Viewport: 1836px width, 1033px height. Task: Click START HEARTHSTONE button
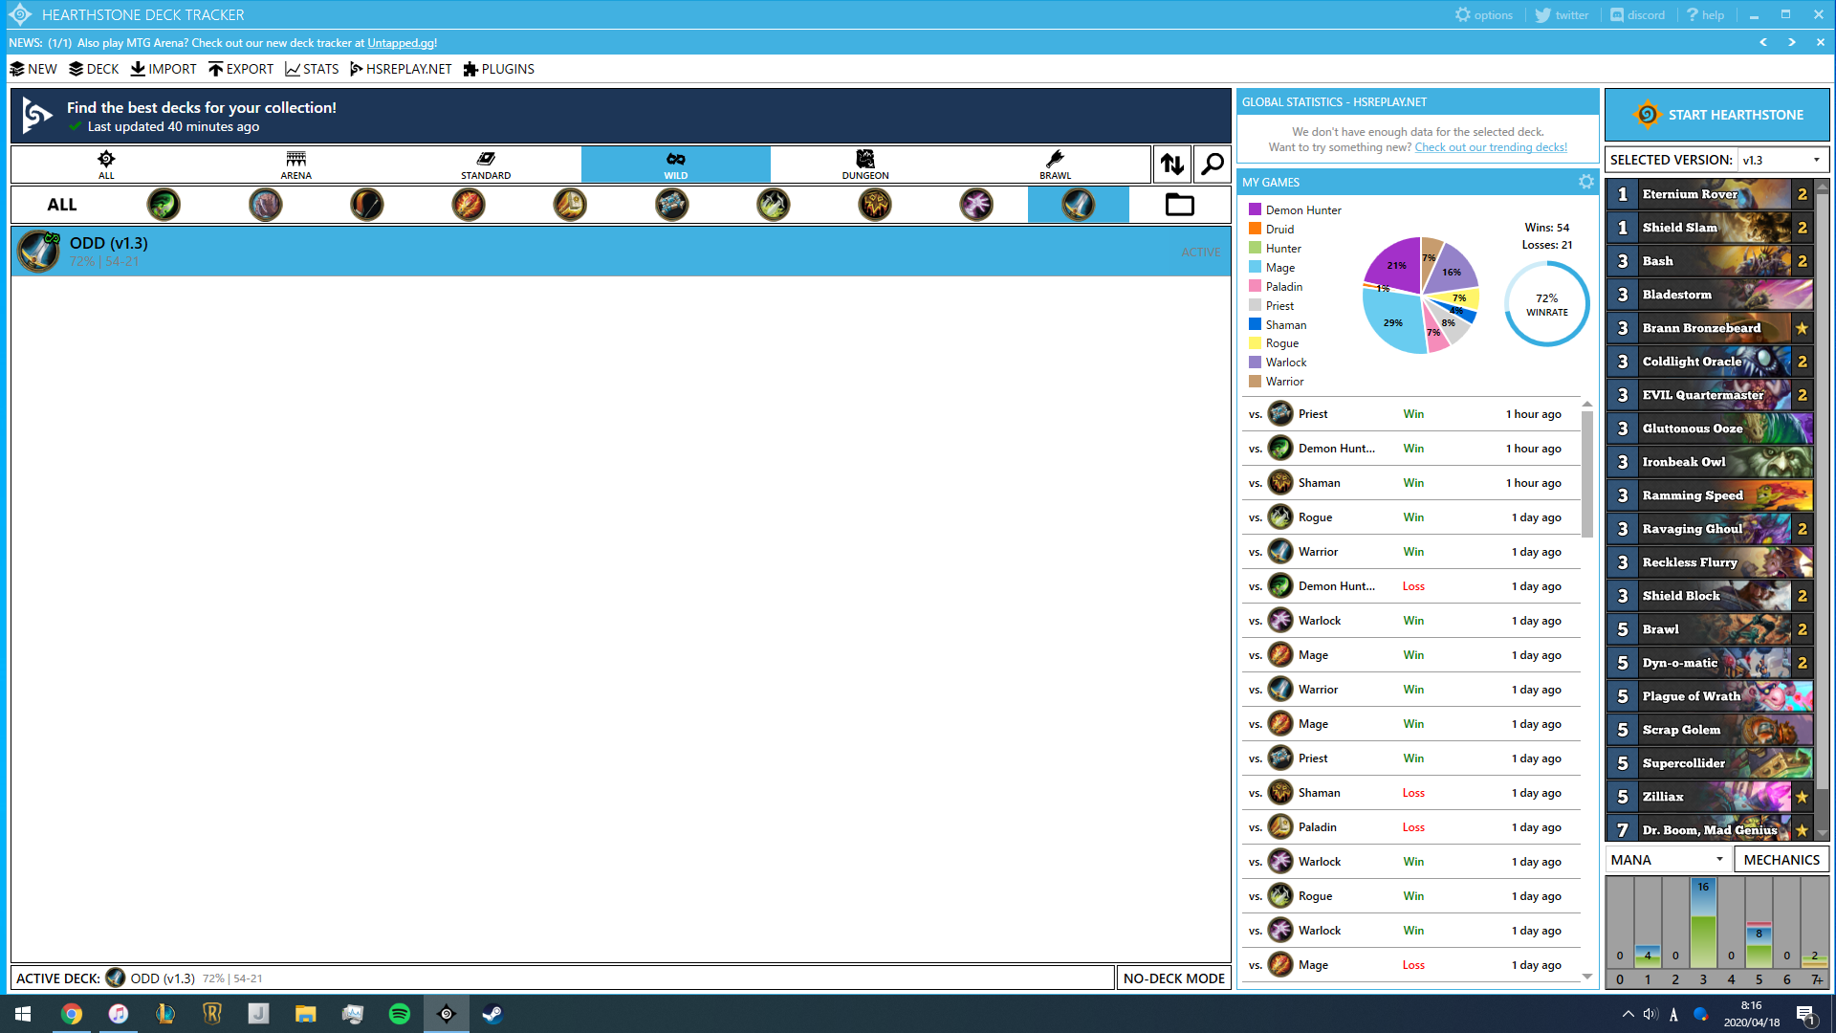click(1717, 115)
